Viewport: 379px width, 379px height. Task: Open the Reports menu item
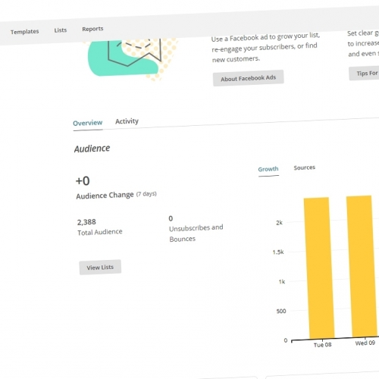pos(92,29)
